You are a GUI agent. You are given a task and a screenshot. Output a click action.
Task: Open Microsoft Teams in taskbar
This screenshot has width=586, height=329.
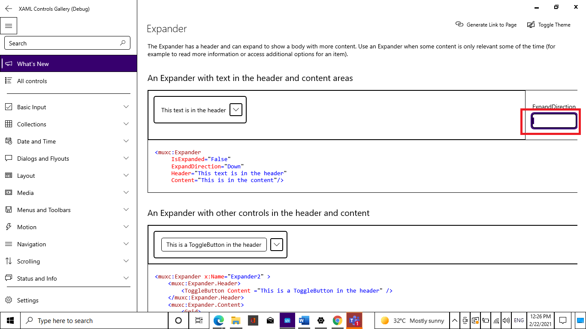point(354,320)
